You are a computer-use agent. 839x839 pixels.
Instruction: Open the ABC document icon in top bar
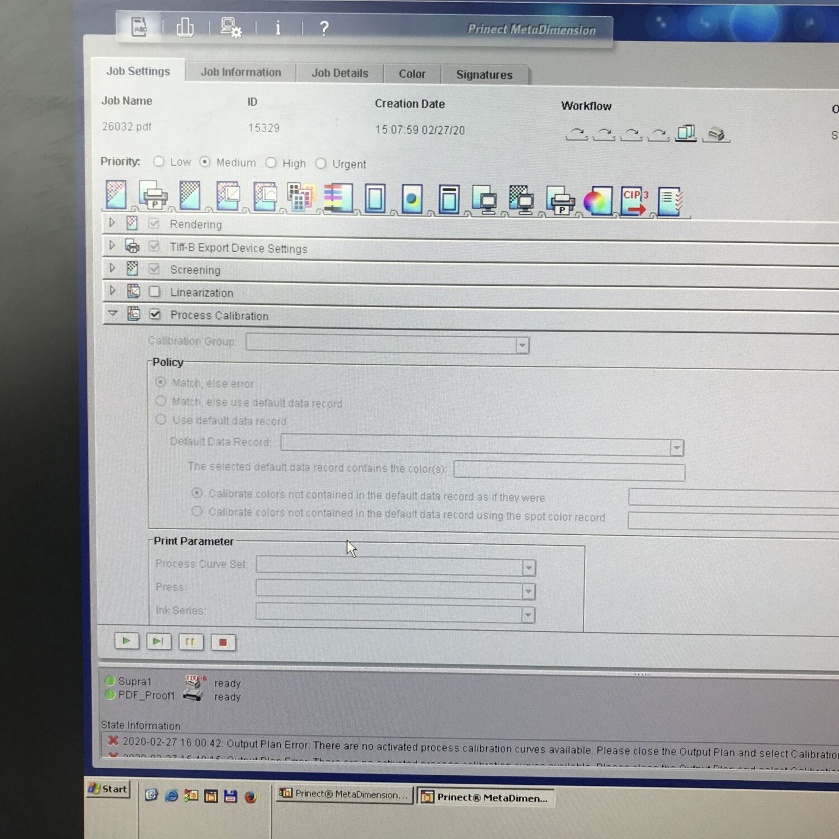tap(139, 26)
